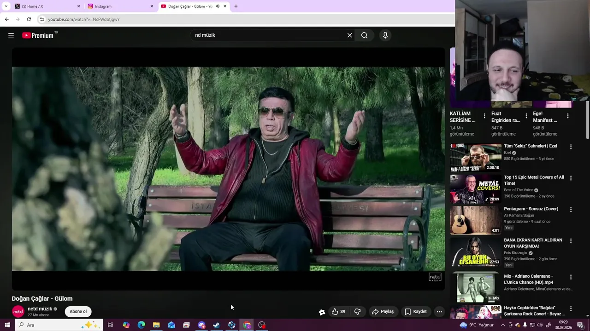
Task: Open Pentagram - Sonsuz (Cover) guitar thumbnail
Action: [476, 220]
